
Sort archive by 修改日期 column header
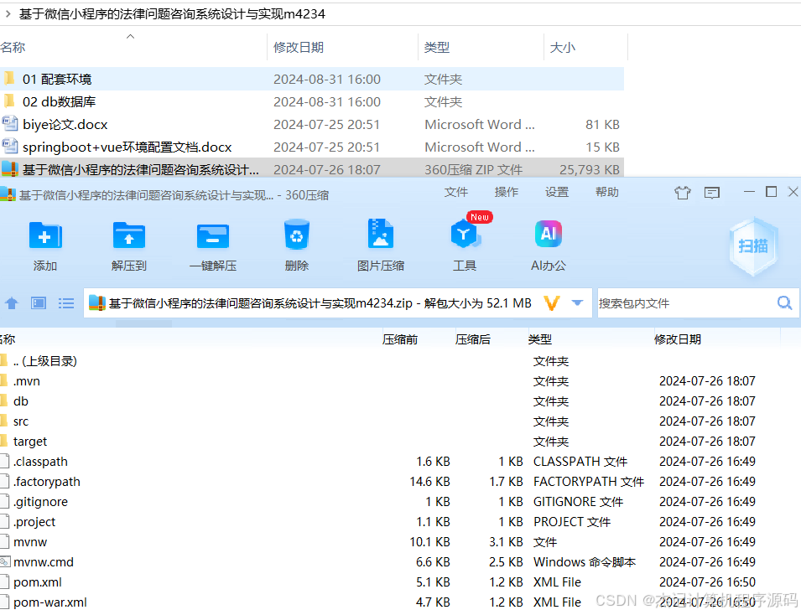(x=678, y=339)
